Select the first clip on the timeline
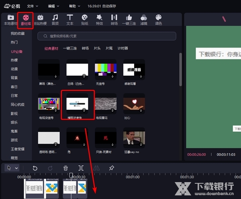This screenshot has height=199, width=241. 35,189
